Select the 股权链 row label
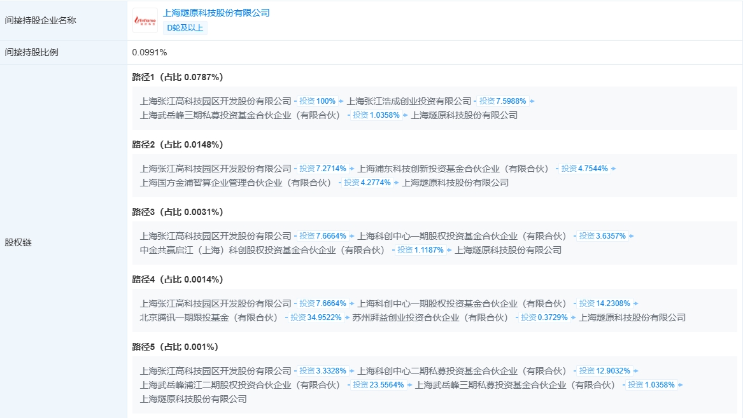743x418 pixels. pyautogui.click(x=18, y=243)
